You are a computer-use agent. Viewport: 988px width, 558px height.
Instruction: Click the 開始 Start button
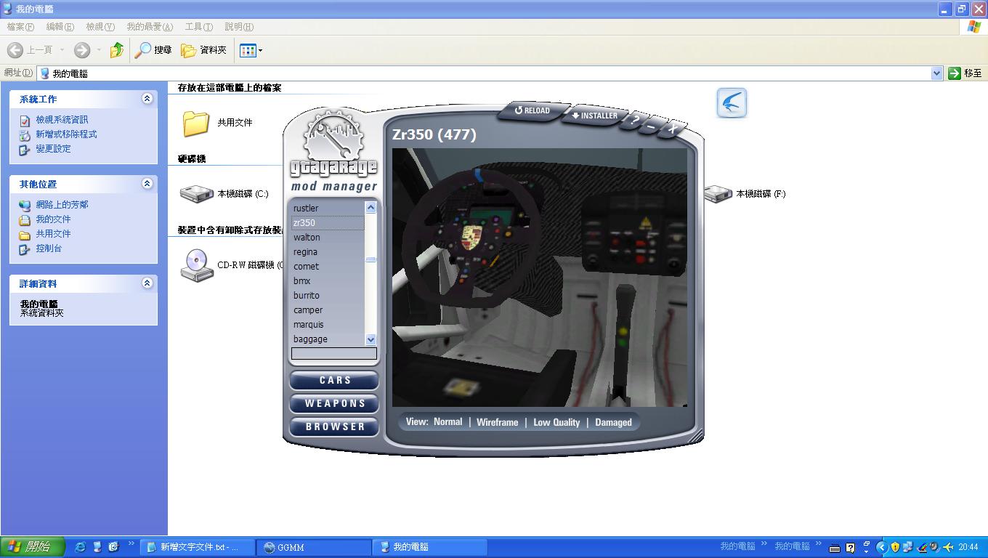click(33, 546)
